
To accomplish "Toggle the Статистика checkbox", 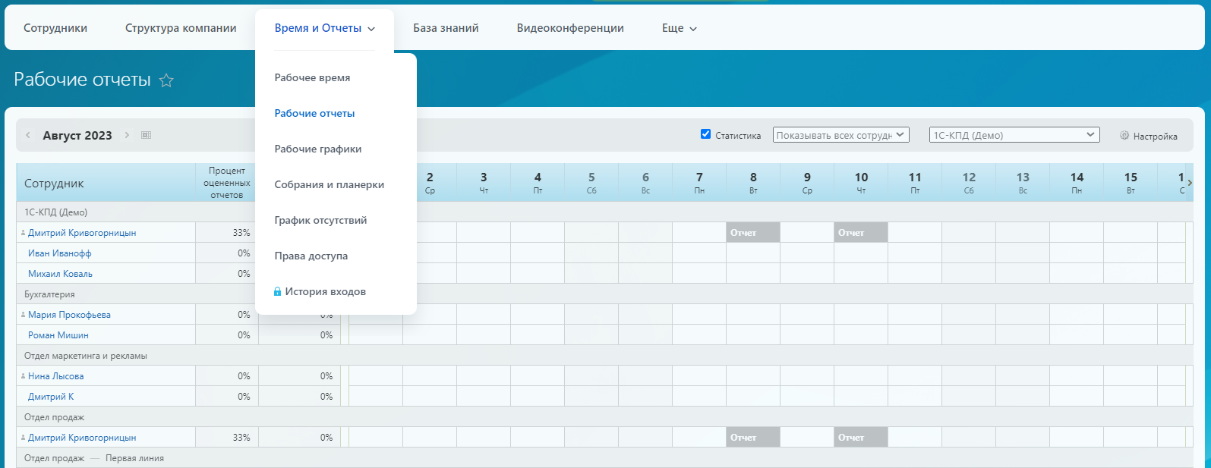I will [x=705, y=134].
